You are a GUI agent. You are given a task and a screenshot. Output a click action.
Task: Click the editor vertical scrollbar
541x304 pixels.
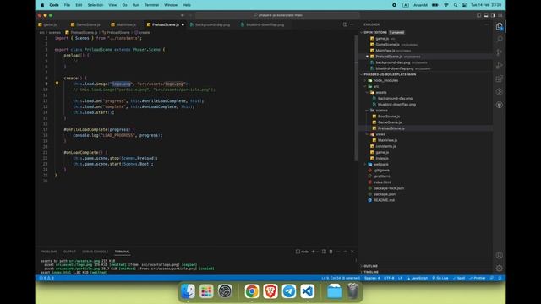tap(357, 98)
